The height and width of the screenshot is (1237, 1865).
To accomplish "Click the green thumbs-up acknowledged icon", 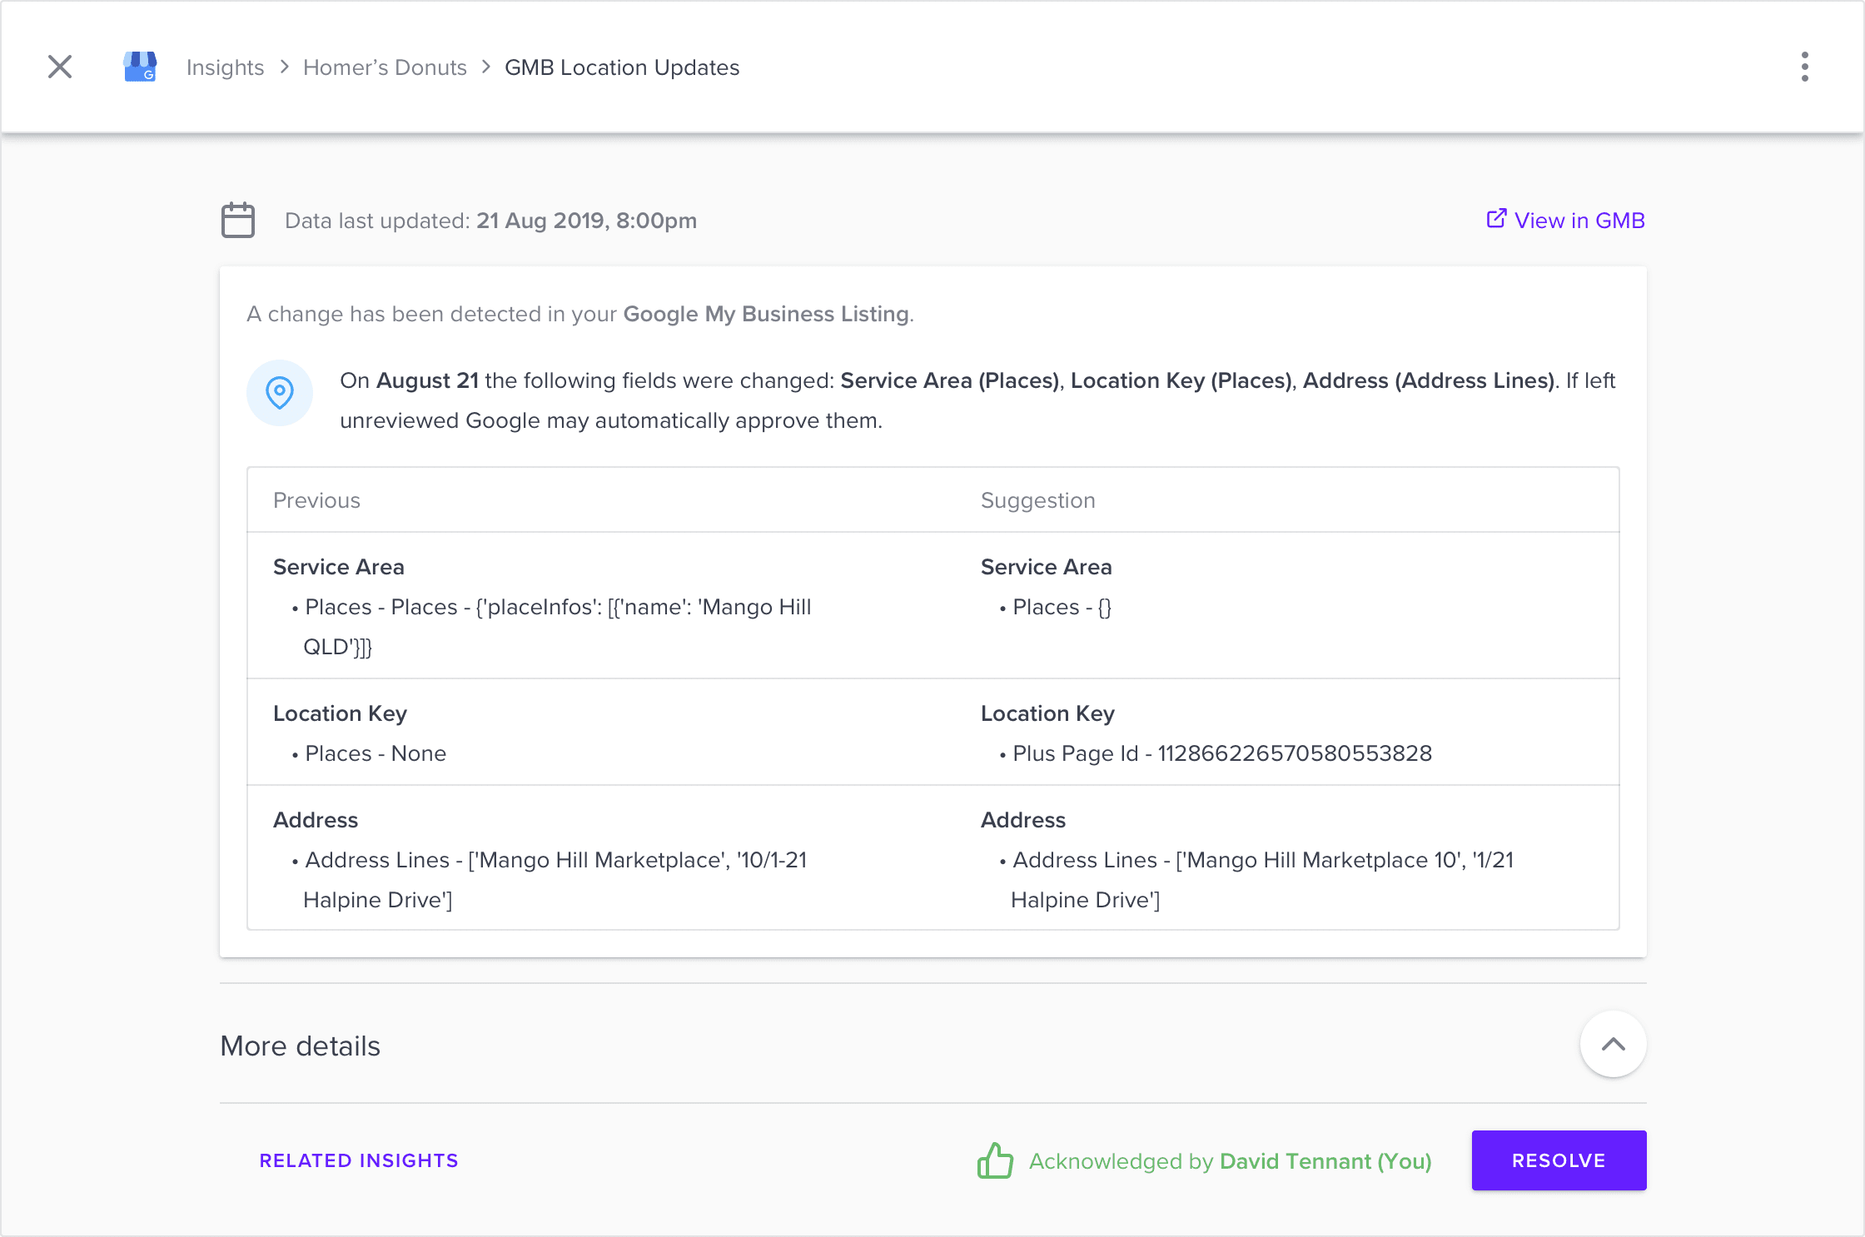I will [995, 1160].
